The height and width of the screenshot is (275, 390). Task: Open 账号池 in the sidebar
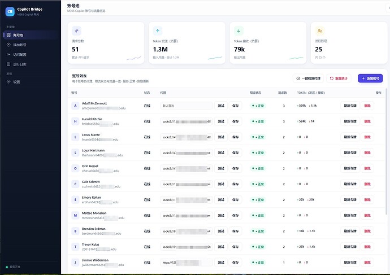pyautogui.click(x=31, y=35)
